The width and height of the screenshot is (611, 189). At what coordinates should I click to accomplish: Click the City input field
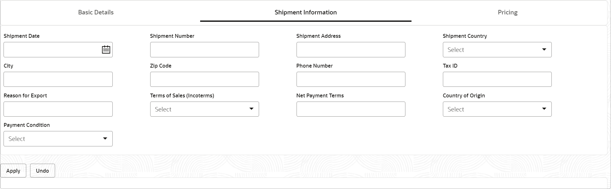tap(58, 79)
